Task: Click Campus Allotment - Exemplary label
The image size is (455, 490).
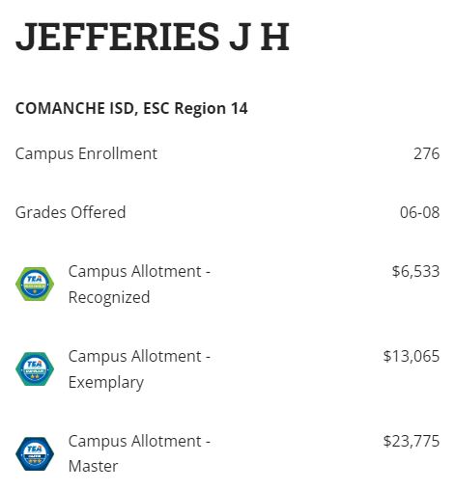Action: [139, 369]
